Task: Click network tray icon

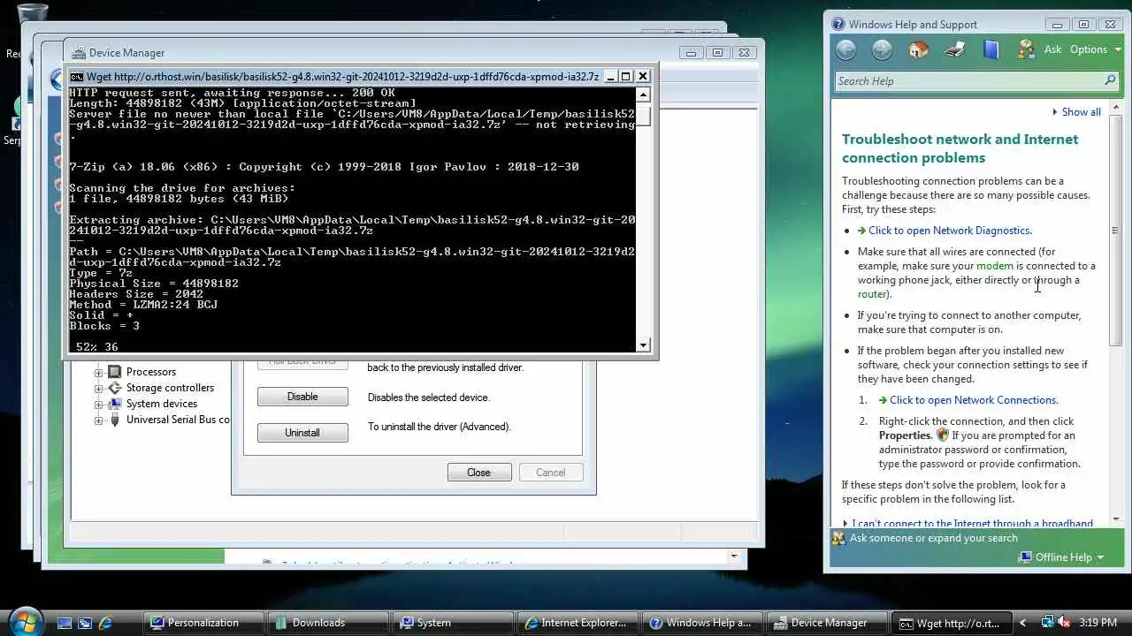Action: coord(1047,623)
